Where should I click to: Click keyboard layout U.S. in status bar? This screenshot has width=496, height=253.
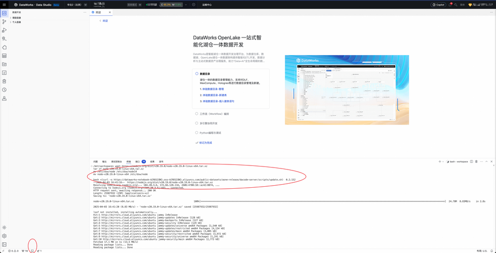coord(482,251)
